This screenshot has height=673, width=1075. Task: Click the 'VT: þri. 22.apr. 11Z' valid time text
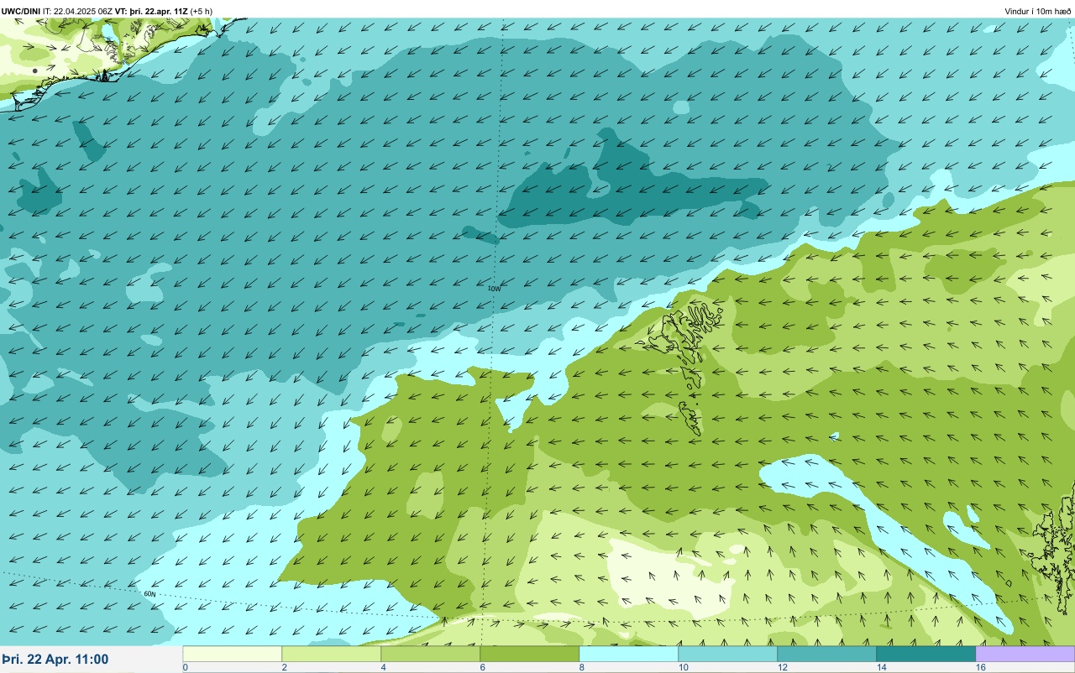(151, 11)
